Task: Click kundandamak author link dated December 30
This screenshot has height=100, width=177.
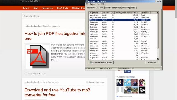Action: coord(33,26)
